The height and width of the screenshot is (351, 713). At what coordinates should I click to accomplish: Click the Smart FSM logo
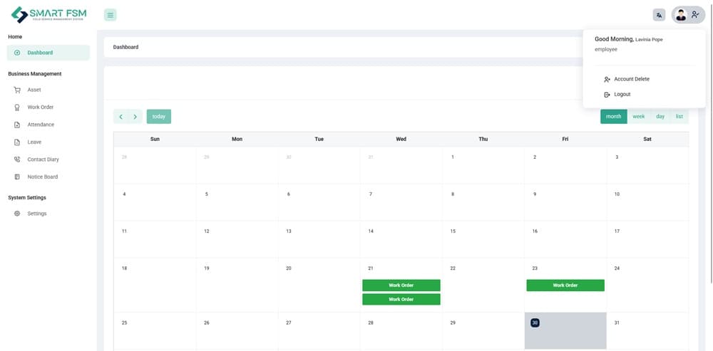[48, 15]
